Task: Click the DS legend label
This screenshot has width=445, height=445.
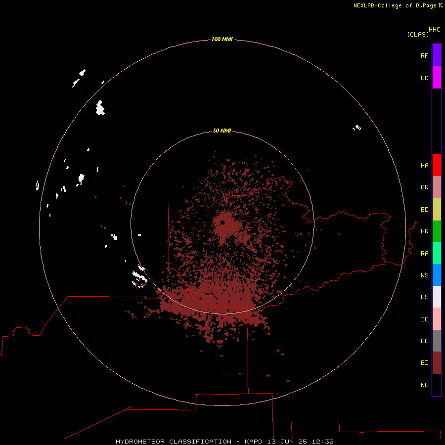Action: [x=424, y=297]
